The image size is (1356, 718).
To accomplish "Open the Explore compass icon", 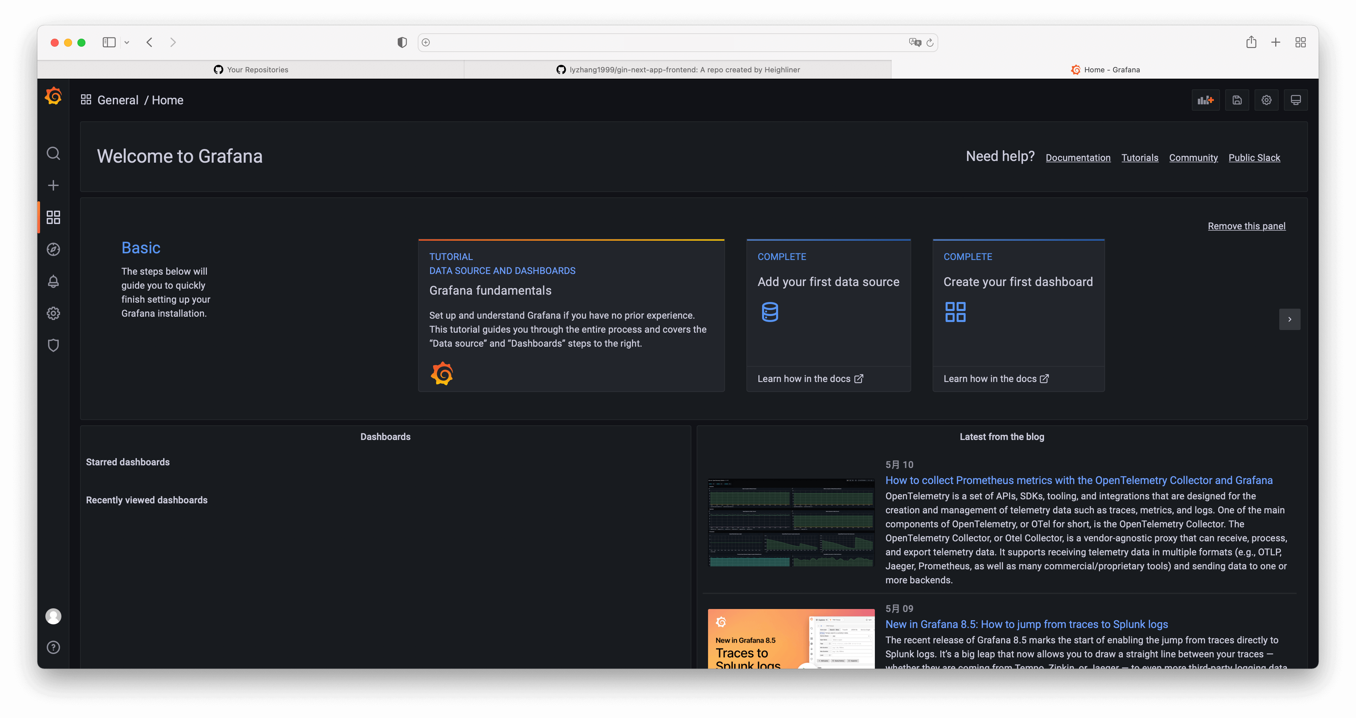I will click(x=53, y=249).
